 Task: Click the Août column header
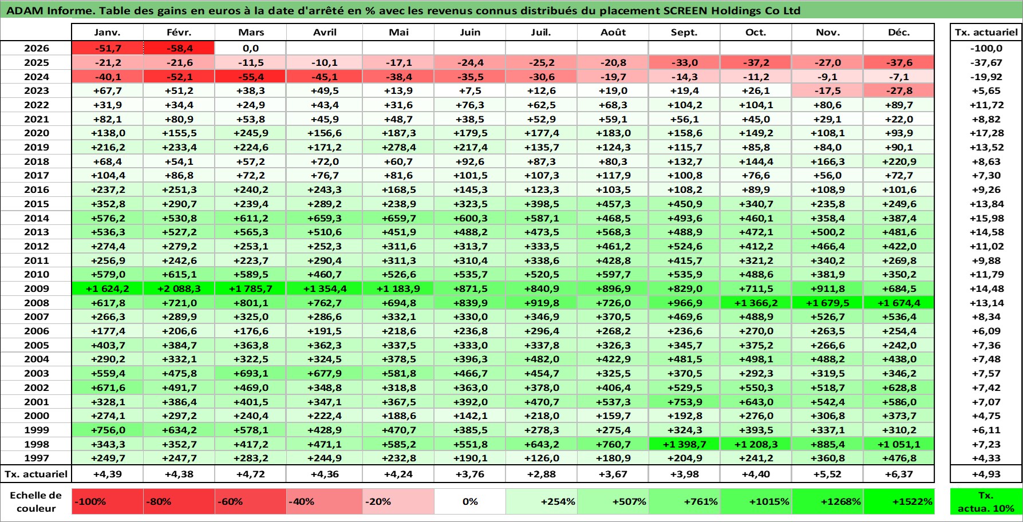(x=613, y=33)
